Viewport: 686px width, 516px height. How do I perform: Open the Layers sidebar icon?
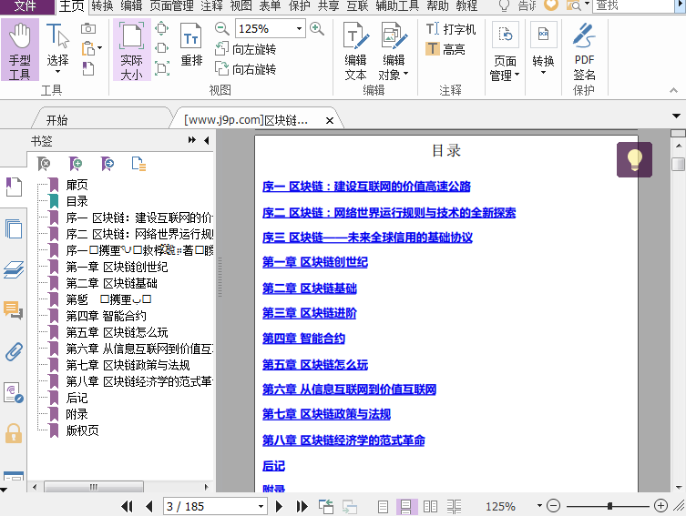coord(14,269)
